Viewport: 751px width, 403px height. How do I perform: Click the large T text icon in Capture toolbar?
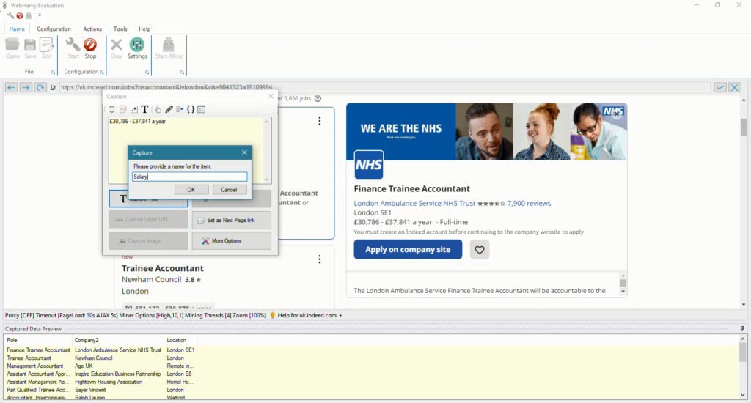coord(145,109)
